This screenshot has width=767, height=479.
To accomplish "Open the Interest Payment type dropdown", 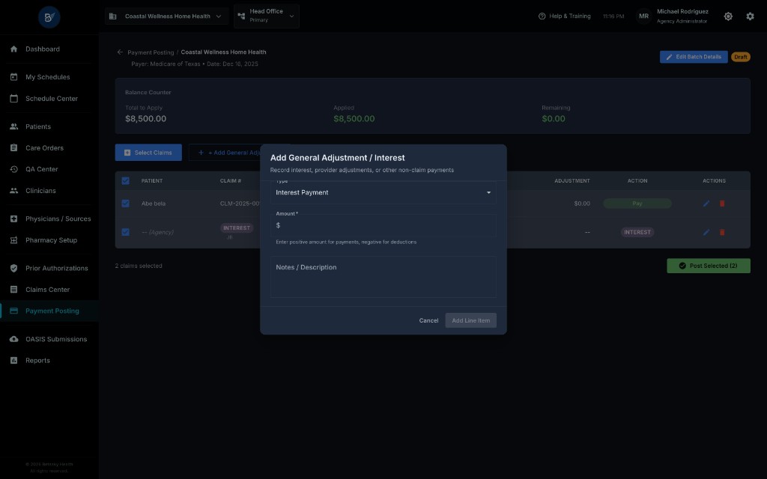I will [383, 192].
